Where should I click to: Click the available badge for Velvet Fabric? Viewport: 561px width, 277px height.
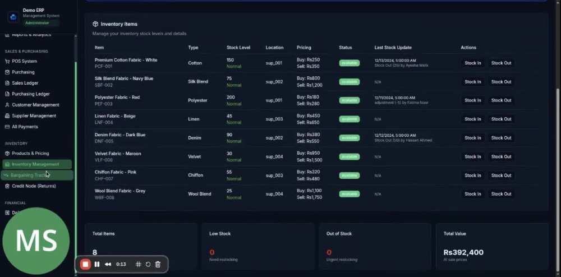pos(349,156)
